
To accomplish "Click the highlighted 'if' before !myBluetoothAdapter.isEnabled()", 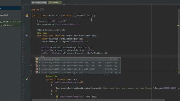I will [57, 97].
